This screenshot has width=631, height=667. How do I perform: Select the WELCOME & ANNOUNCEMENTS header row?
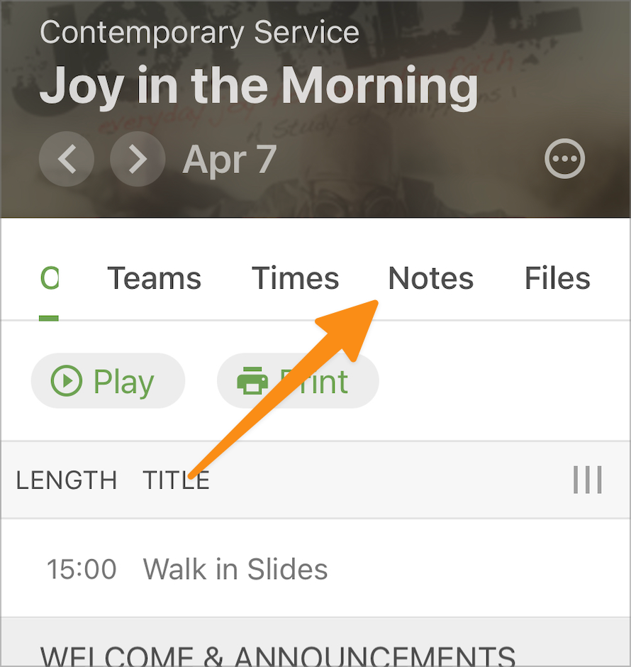[x=315, y=642]
